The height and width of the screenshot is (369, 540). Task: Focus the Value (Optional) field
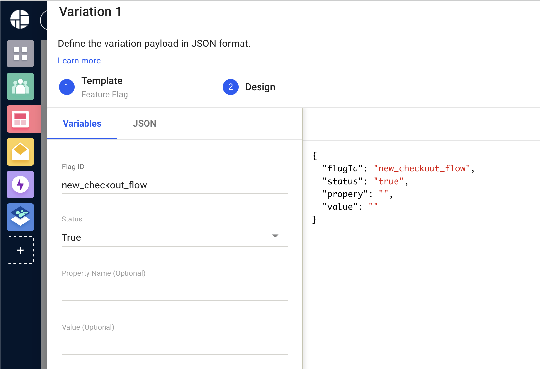coord(174,345)
